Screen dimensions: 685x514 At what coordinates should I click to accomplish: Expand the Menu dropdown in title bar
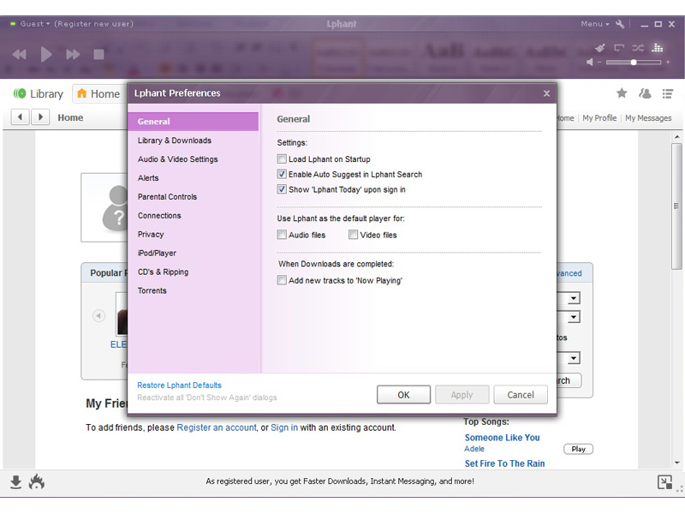click(x=594, y=24)
